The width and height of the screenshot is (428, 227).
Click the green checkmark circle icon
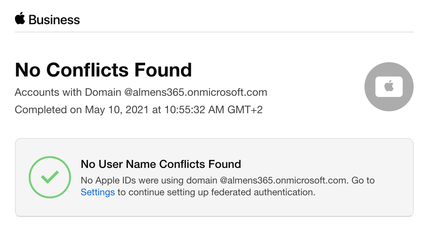(x=50, y=177)
